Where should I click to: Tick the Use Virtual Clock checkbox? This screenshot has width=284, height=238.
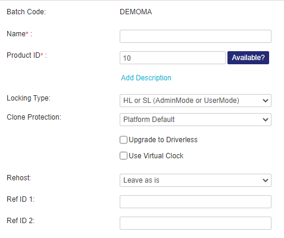pos(123,156)
